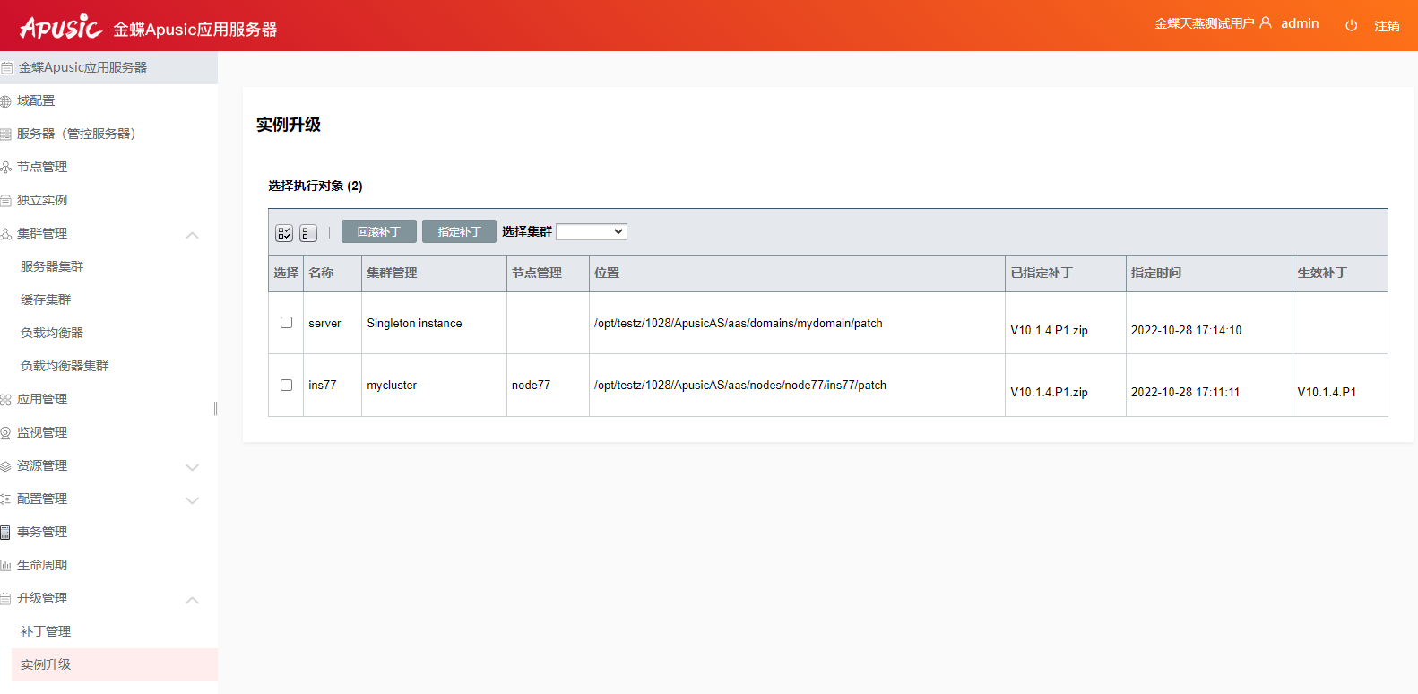Click the admin user profile icon

[x=1266, y=23]
